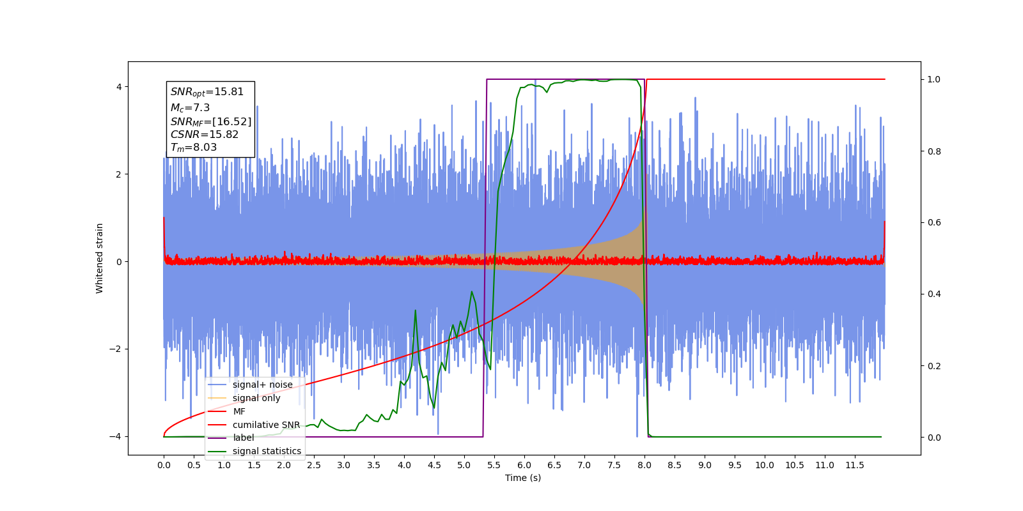
Task: Click the 3.0 x-axis tick label
Action: coord(344,465)
